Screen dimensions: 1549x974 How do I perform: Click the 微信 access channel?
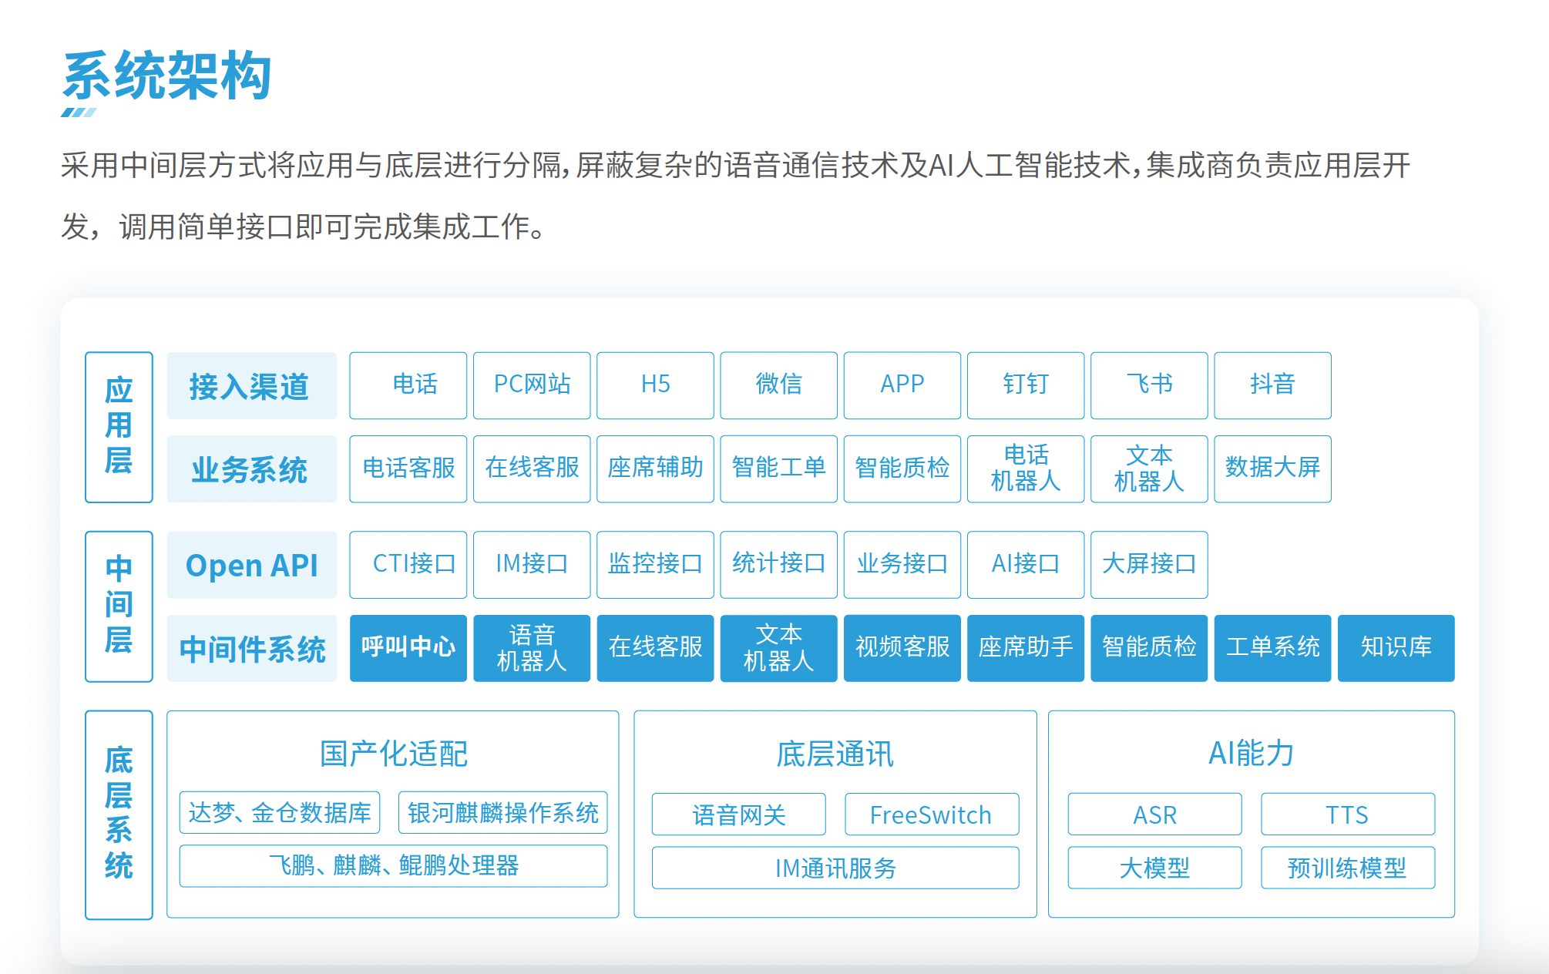(778, 385)
